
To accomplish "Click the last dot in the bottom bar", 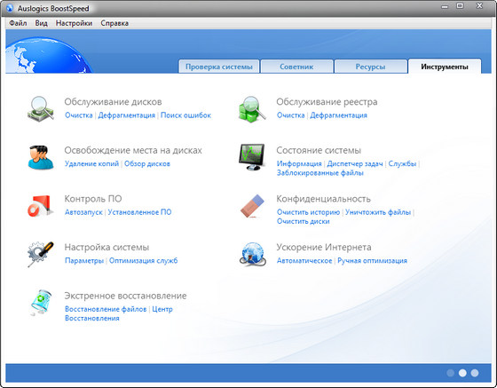I will tap(475, 373).
